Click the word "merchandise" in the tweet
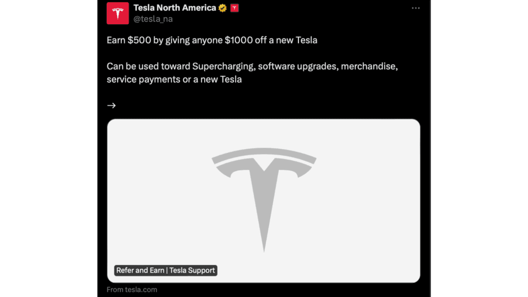The image size is (528, 297). 369,67
